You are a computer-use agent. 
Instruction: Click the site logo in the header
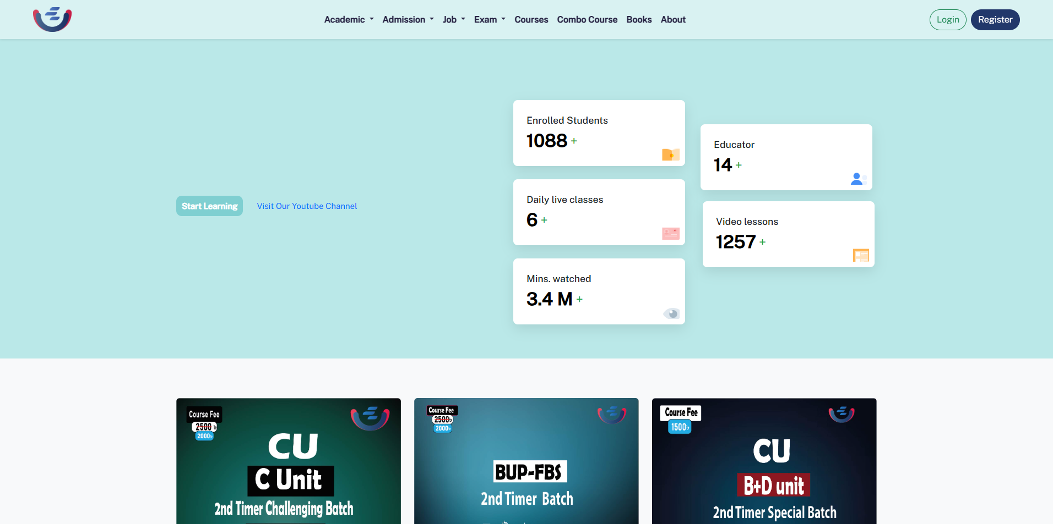[x=52, y=19]
